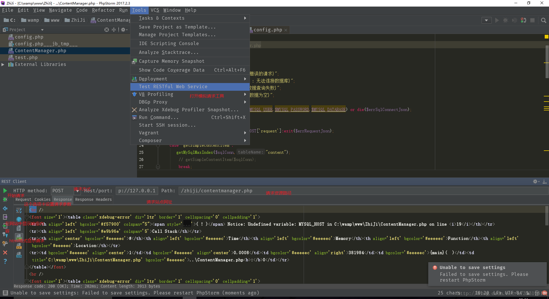Image resolution: width=549 pixels, height=299 pixels.
Task: Click the Unable to save settings notification
Action: tap(487, 274)
